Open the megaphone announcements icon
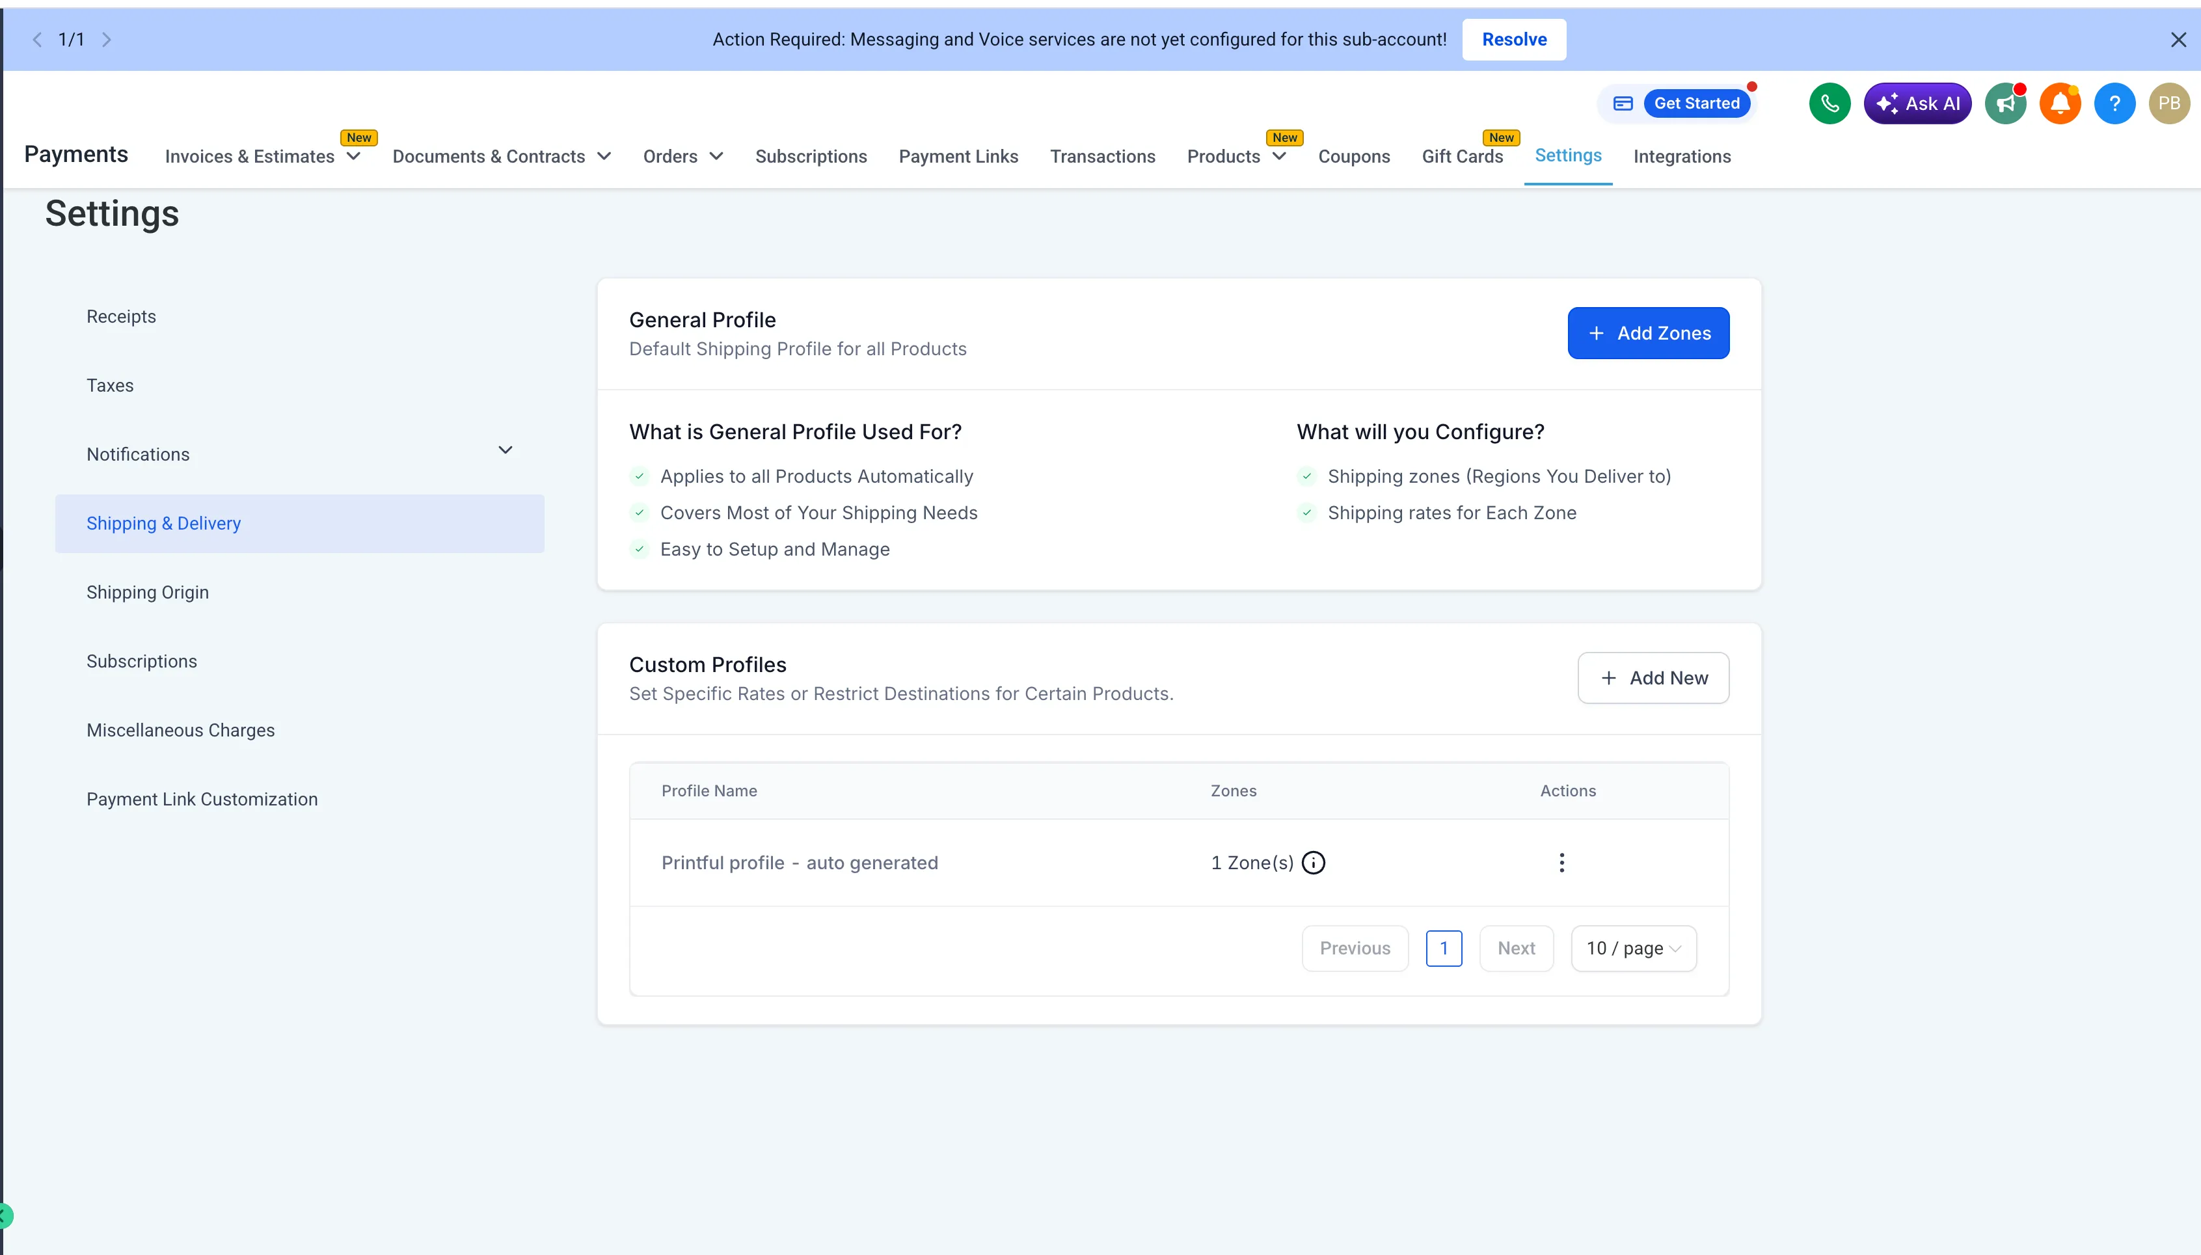2201x1255 pixels. [x=2005, y=103]
